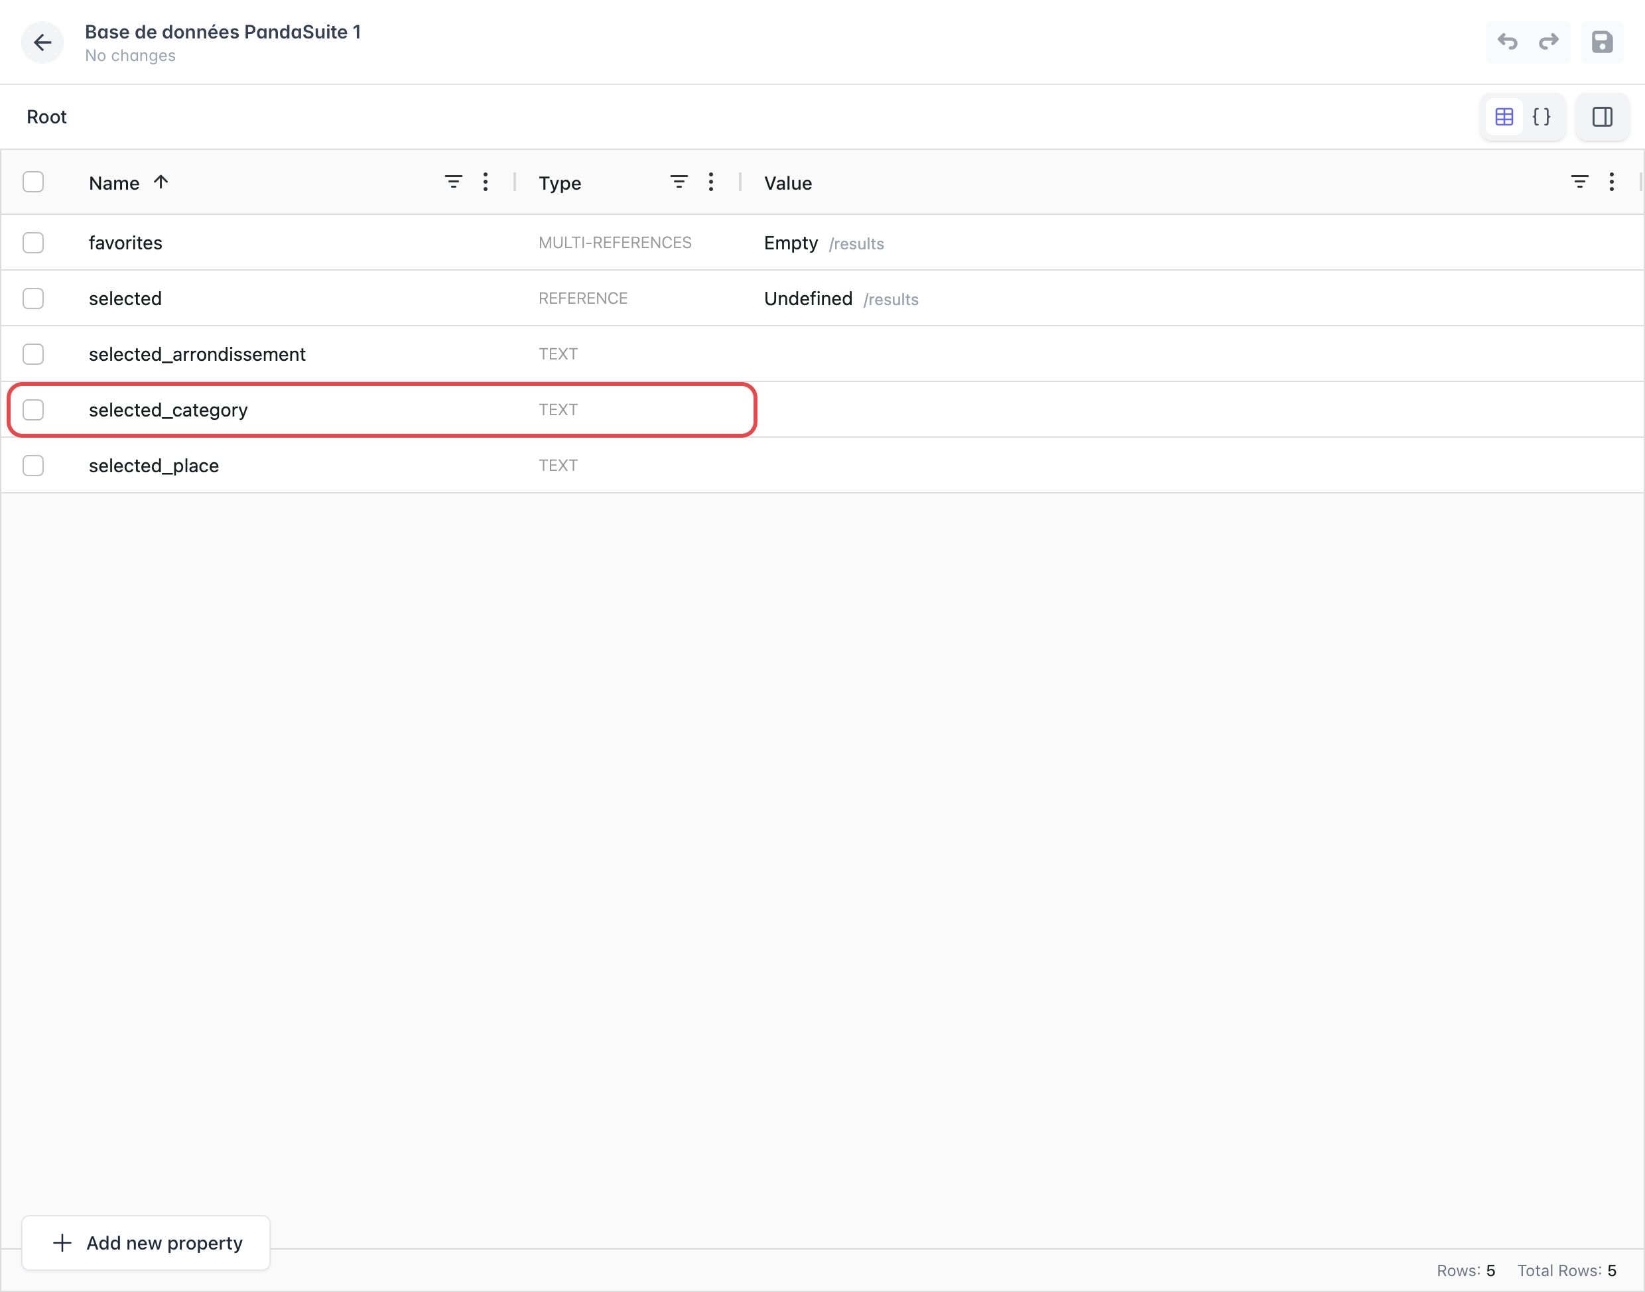Toggle the side panel icon
Image resolution: width=1645 pixels, height=1292 pixels.
(x=1602, y=117)
